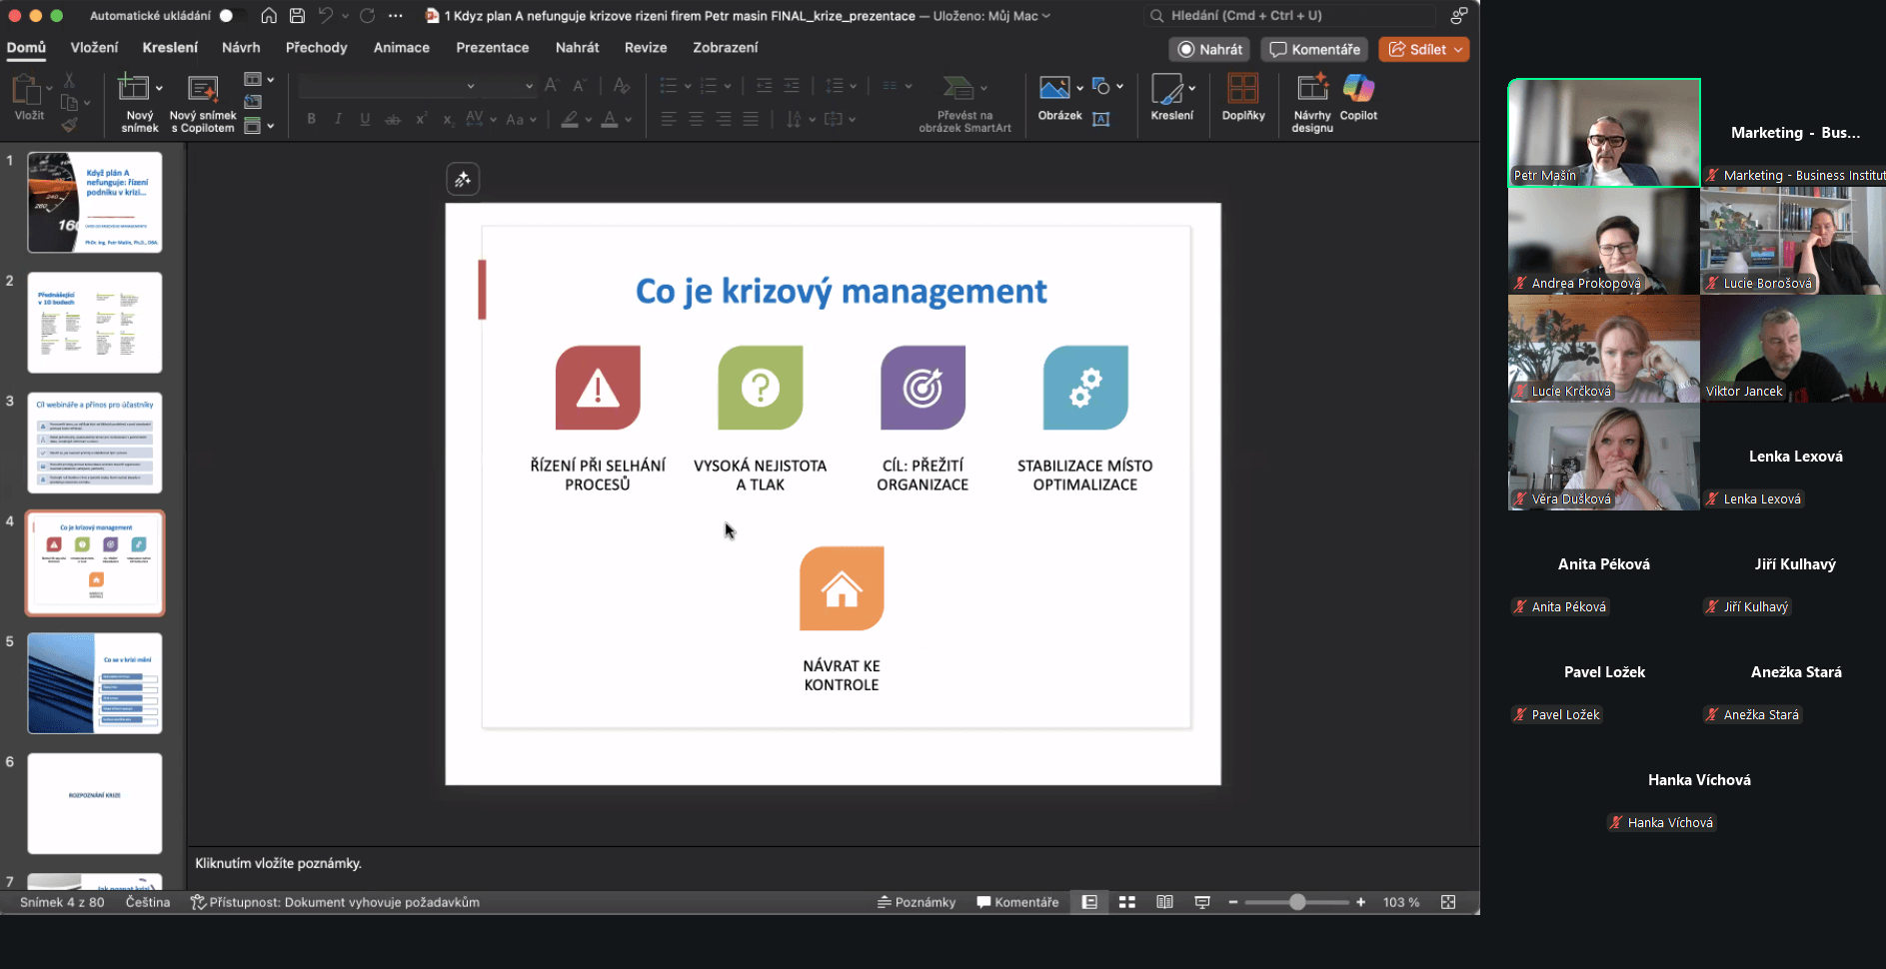This screenshot has width=1886, height=969.
Task: Adjust the zoom slider handle
Action: [x=1297, y=902]
